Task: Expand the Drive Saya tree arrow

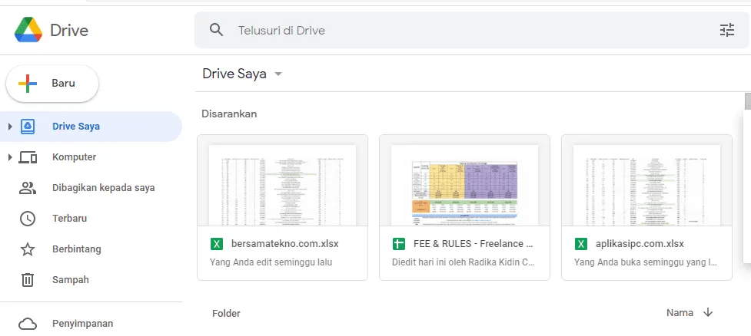Action: click(x=10, y=127)
